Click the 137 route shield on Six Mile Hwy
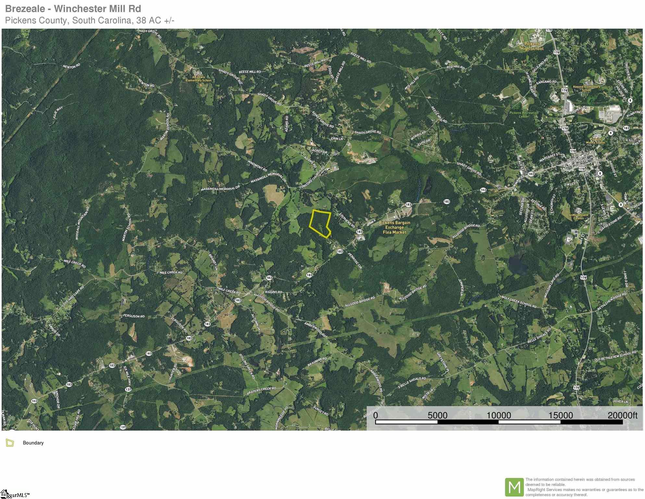The width and height of the screenshot is (645, 499). (128, 389)
